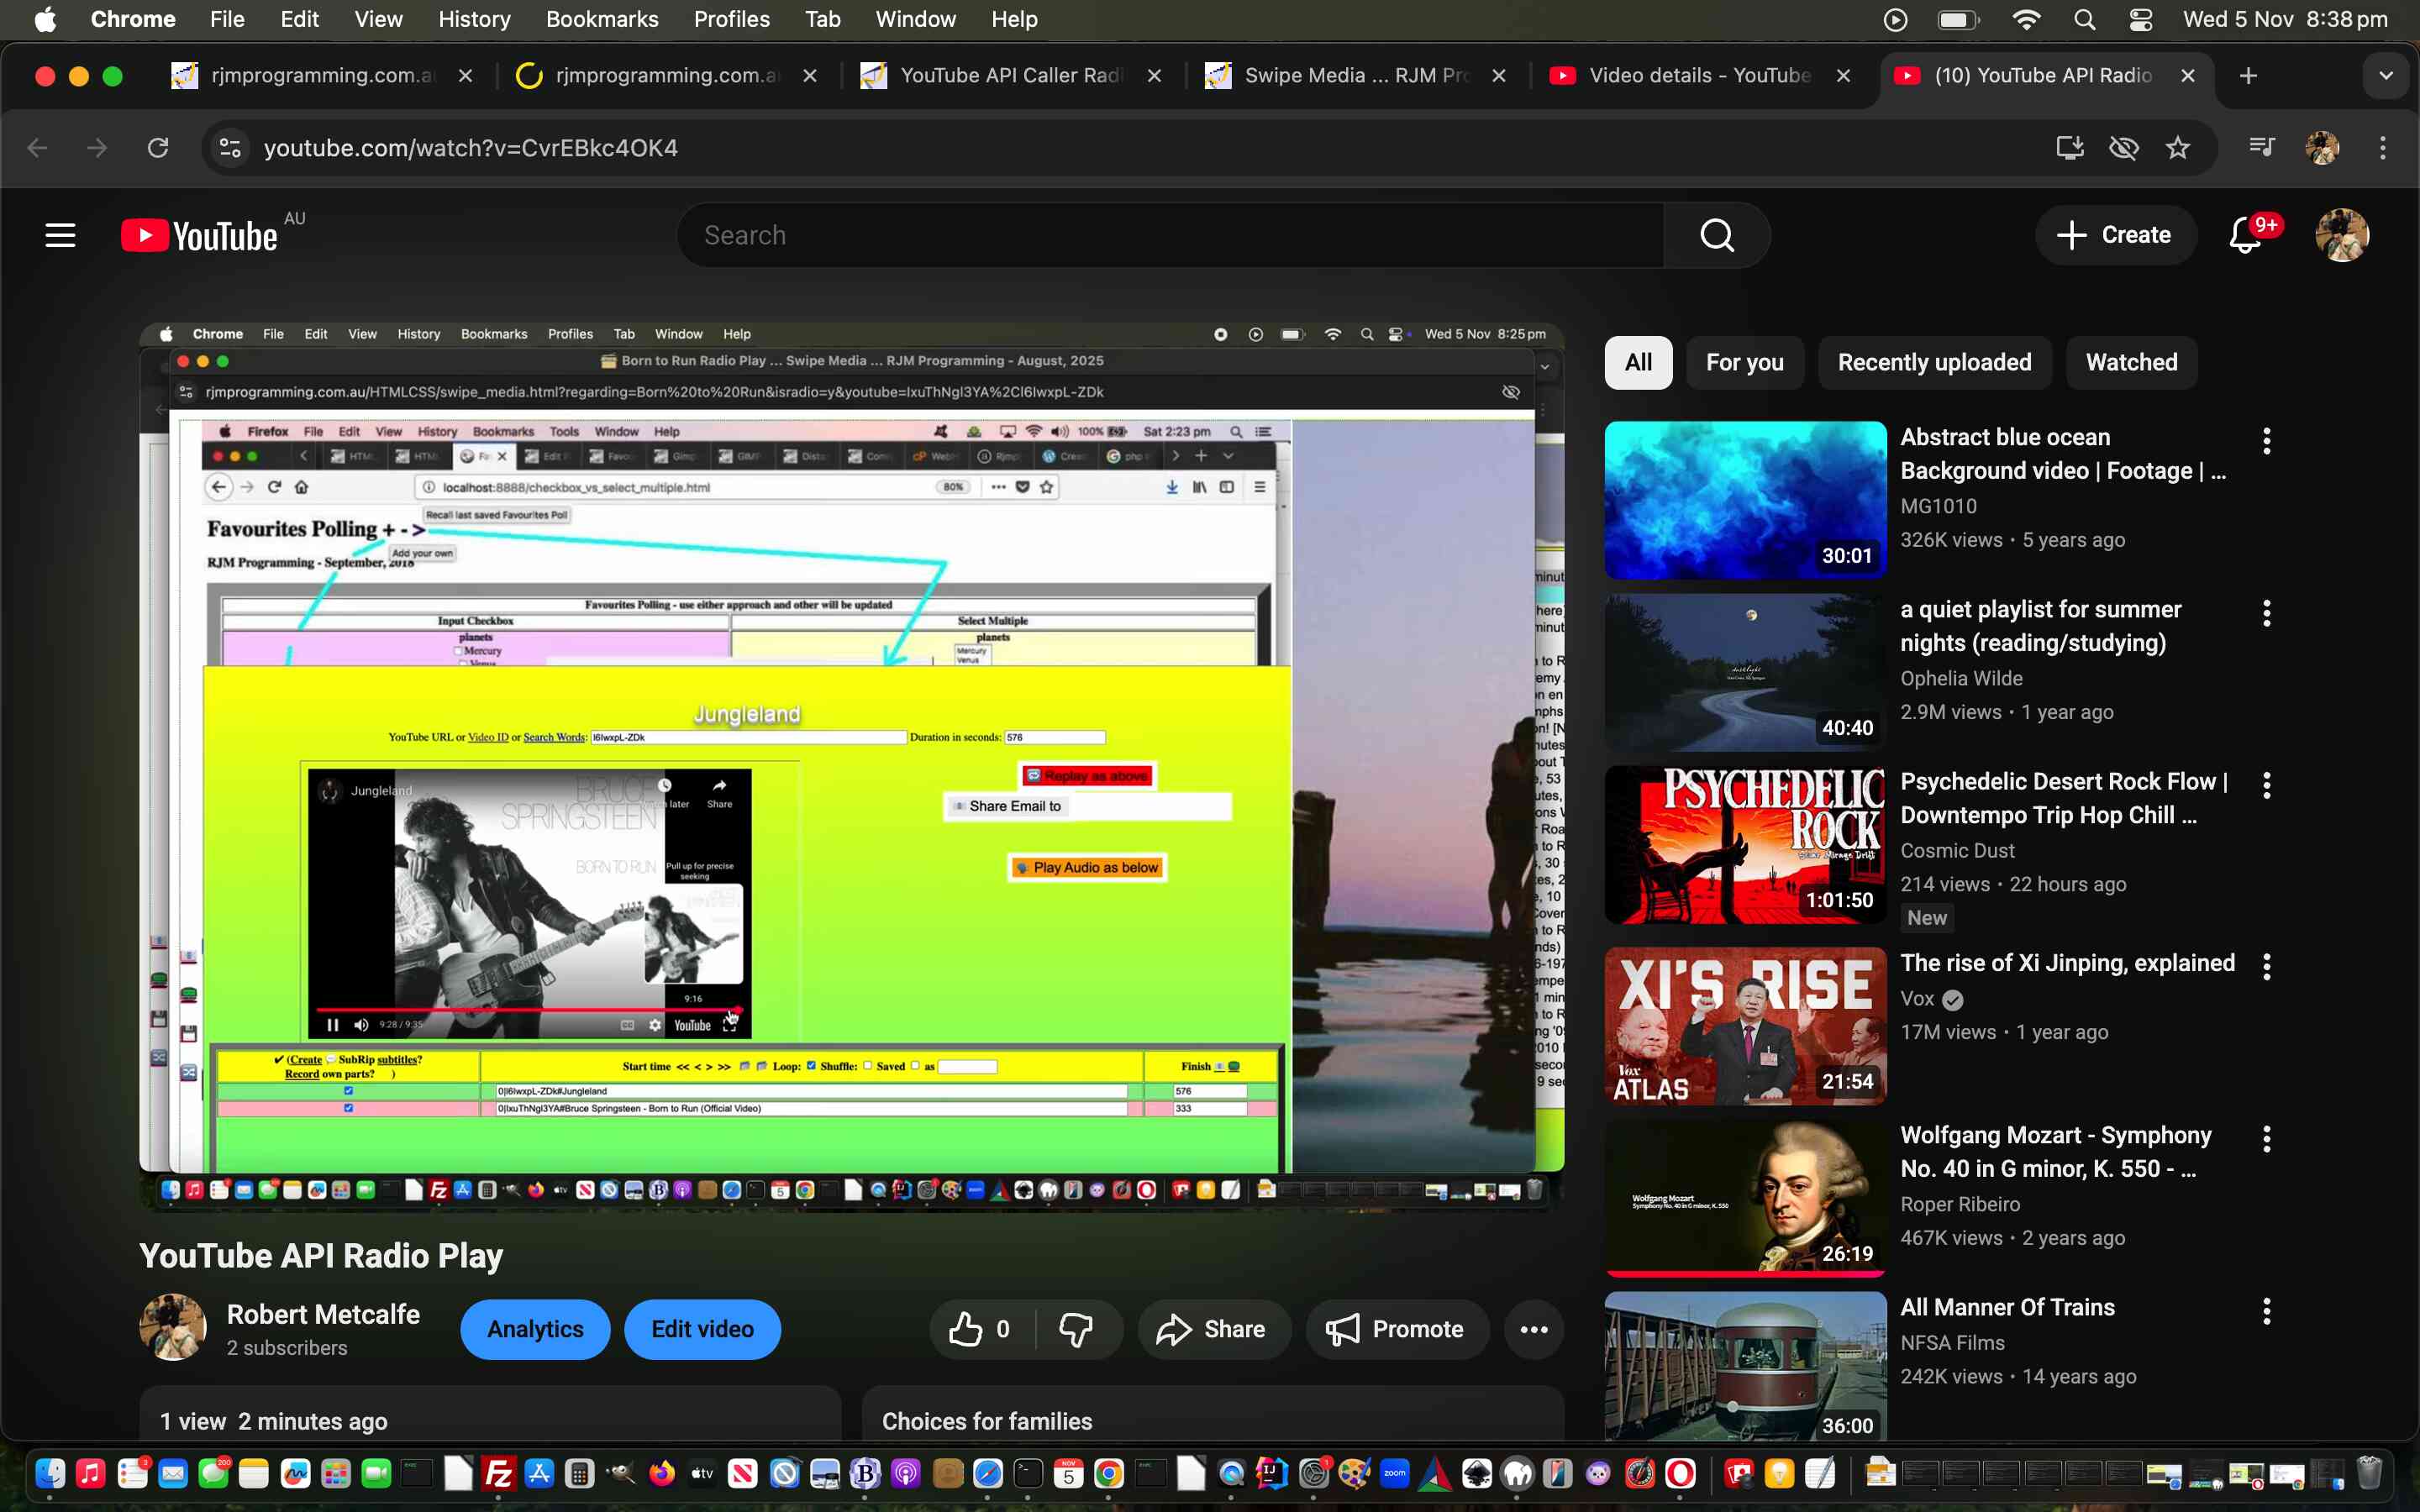Open options menu for Psychedelic Desert Rock video
2420x1512 pixels.
2265,785
